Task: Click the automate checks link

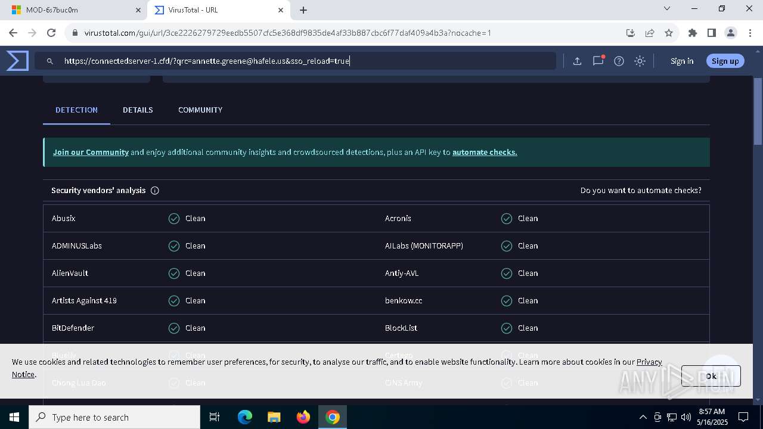Action: coord(485,153)
